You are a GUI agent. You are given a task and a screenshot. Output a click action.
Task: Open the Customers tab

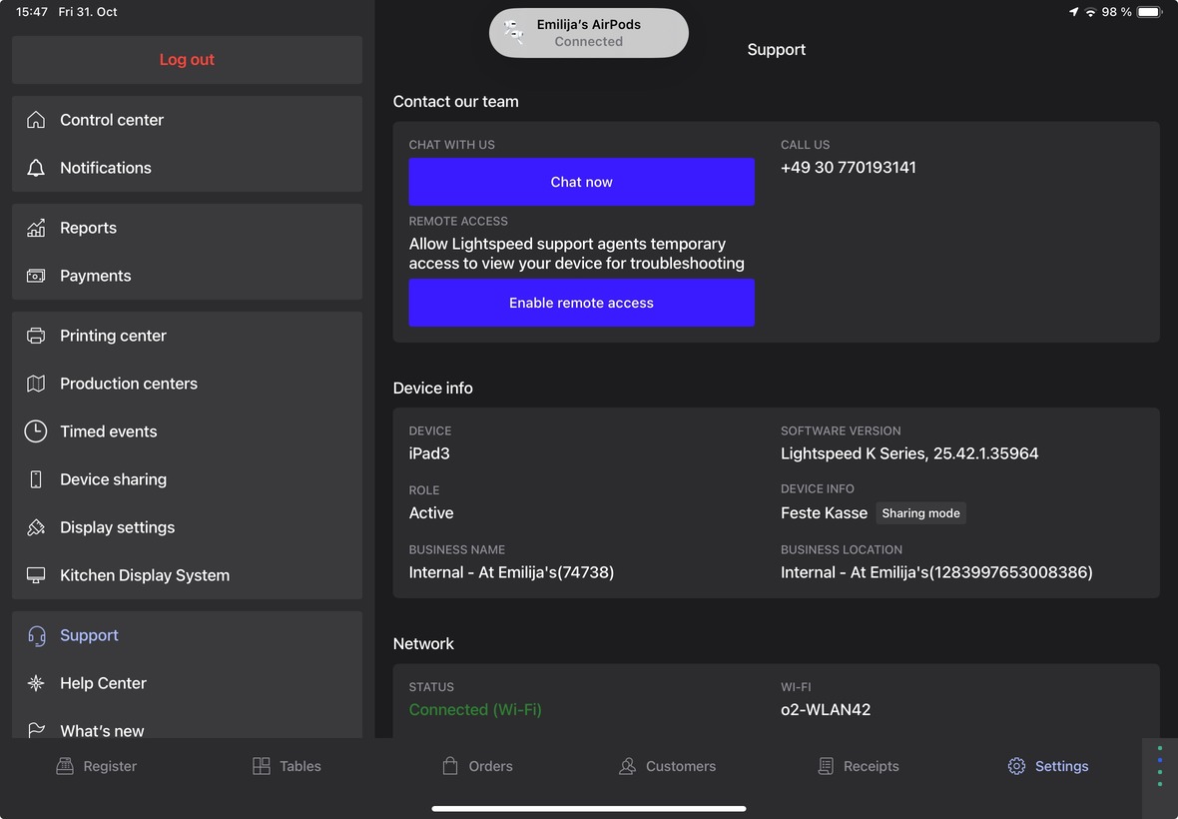[x=667, y=766]
